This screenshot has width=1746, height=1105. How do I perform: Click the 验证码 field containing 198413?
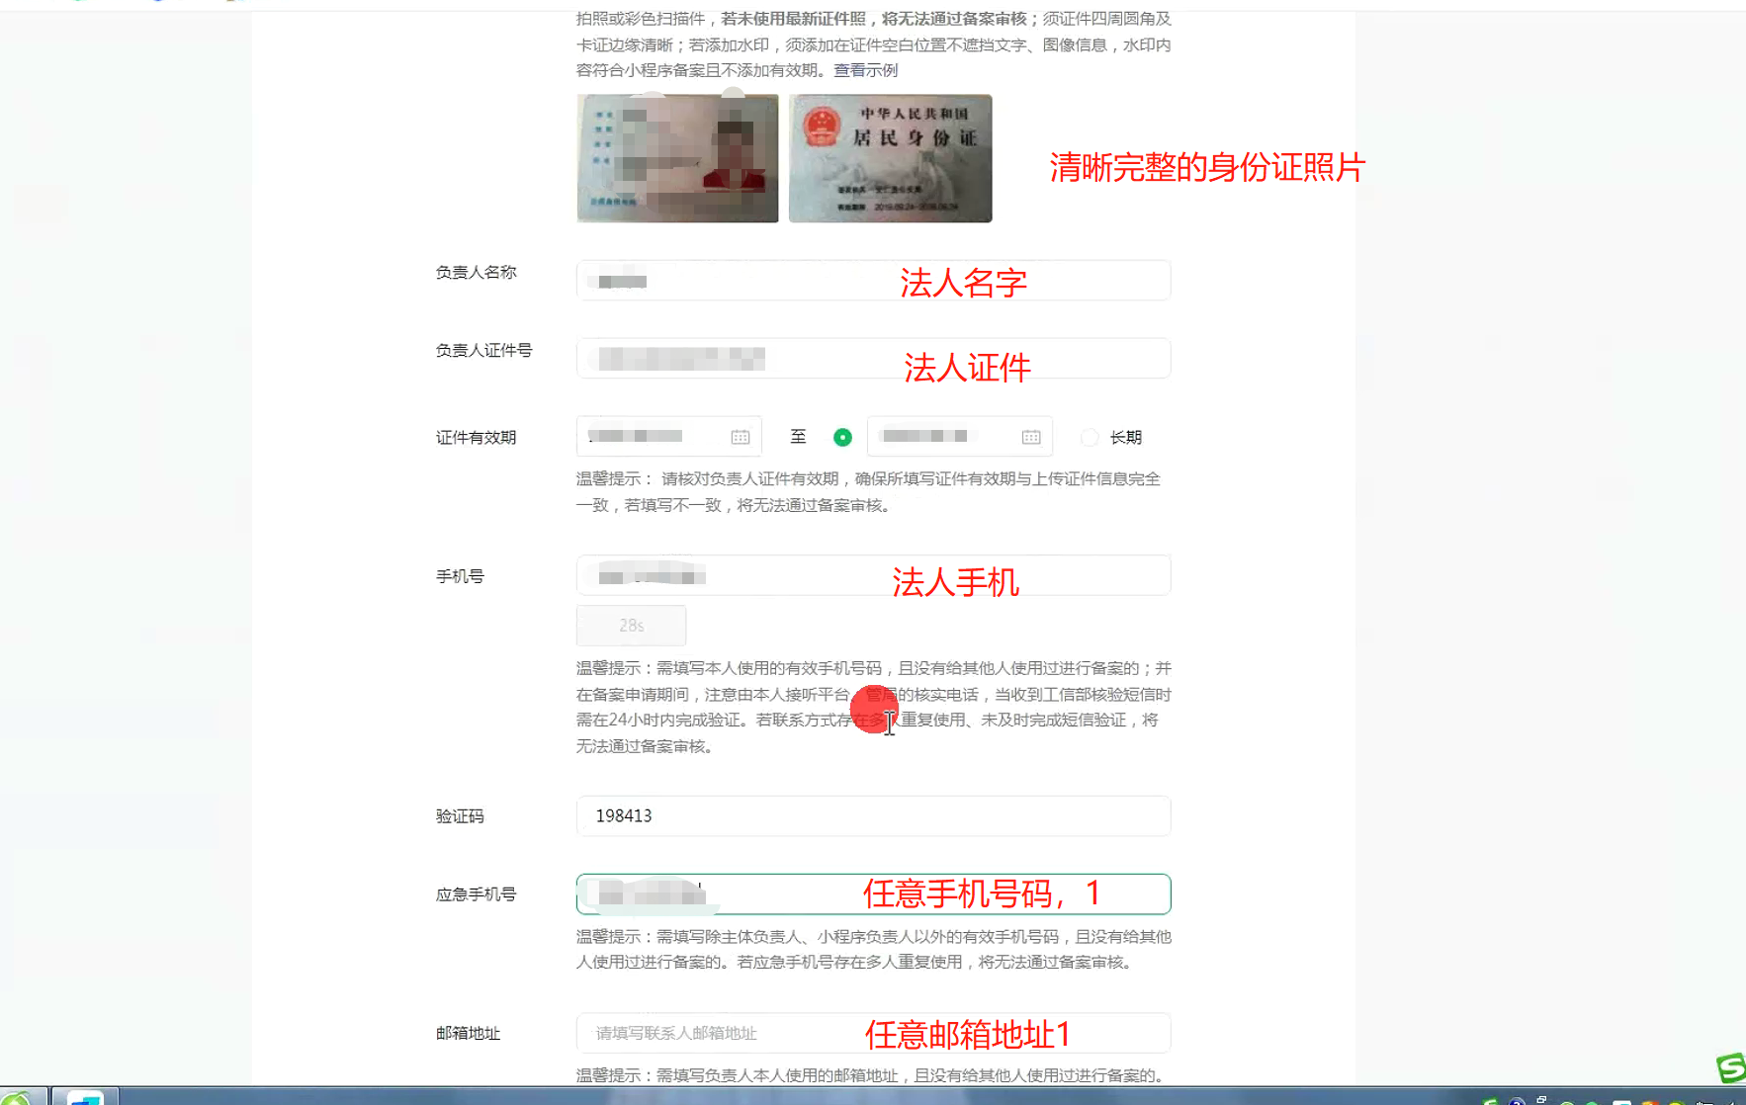pos(874,816)
